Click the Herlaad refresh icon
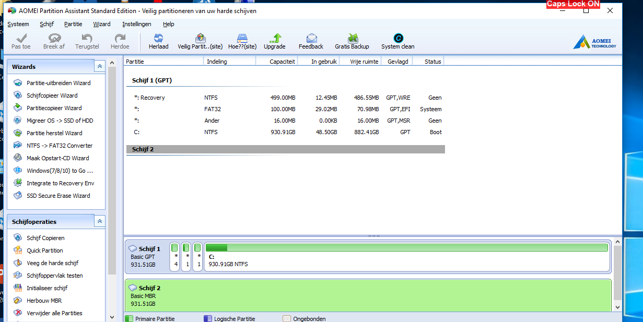 158,39
